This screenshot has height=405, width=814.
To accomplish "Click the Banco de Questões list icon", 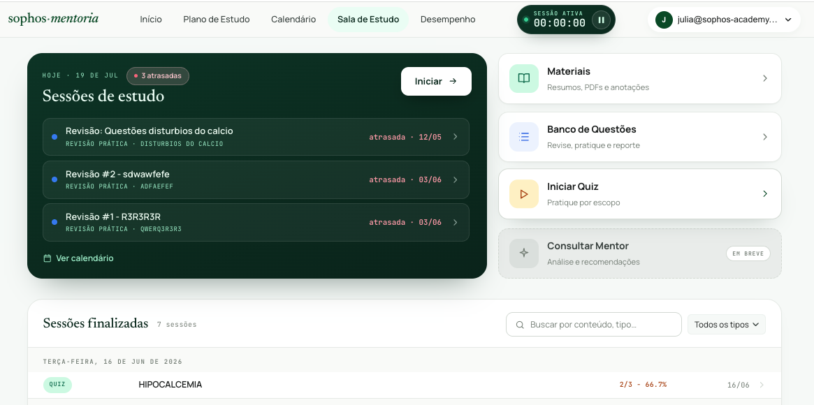I will click(x=524, y=137).
